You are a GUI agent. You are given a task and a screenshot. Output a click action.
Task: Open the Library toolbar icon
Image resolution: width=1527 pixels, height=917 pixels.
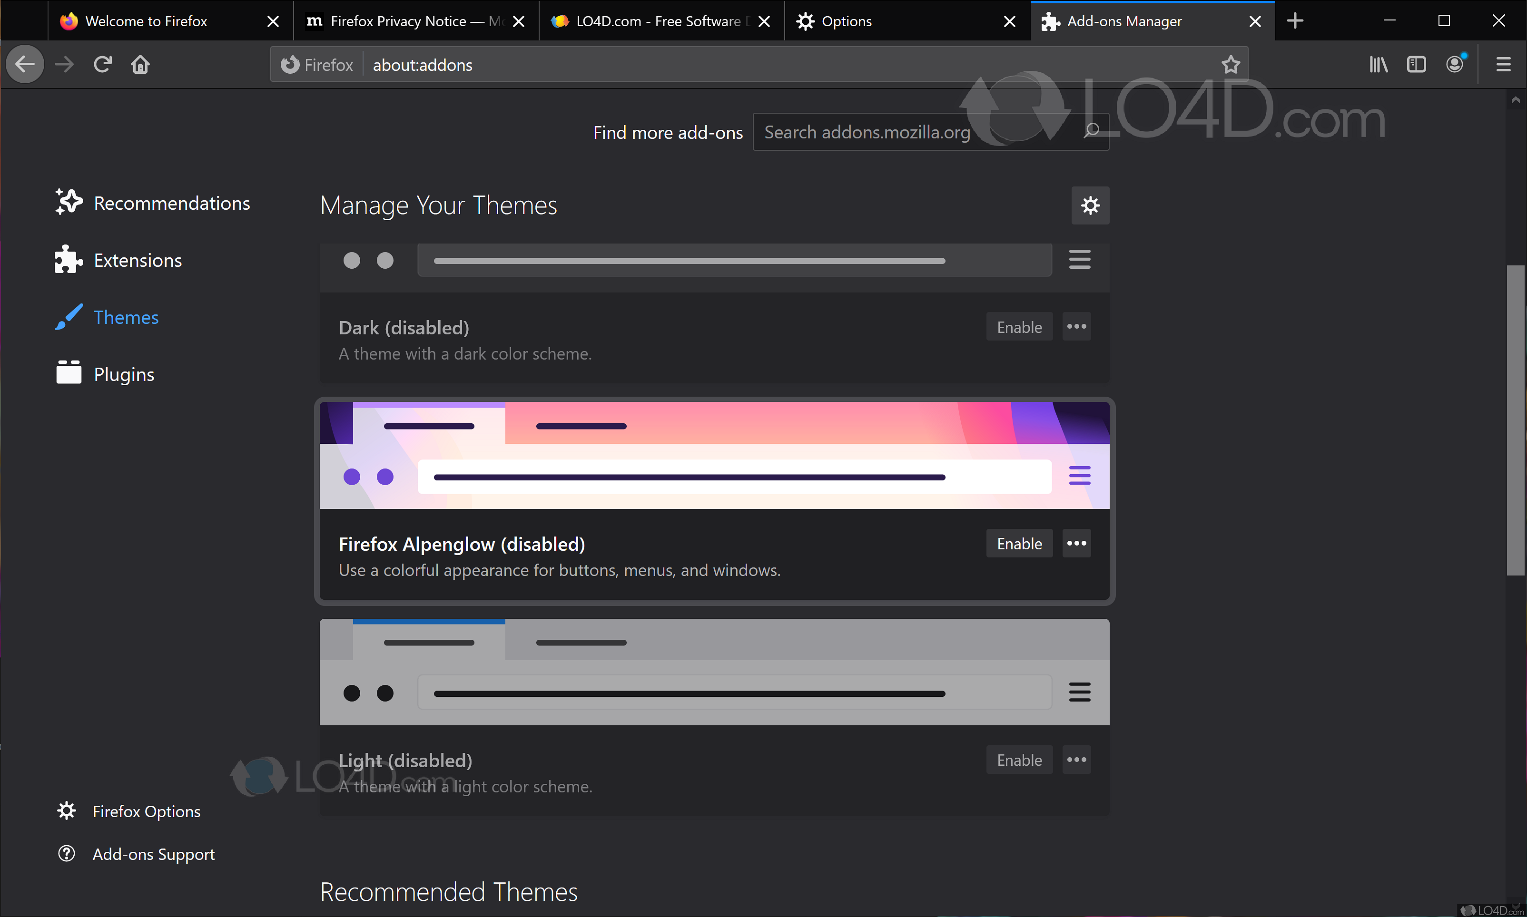point(1379,64)
